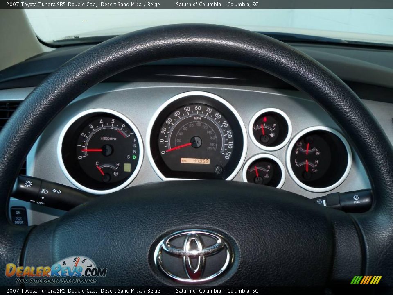Click the headlight beam icon on the left stalk

[45, 191]
